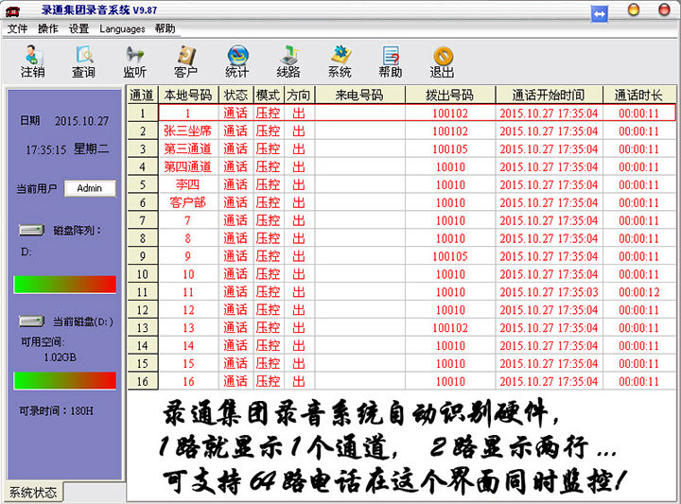
Task: Click call duration in channel 15 row
Action: [x=638, y=363]
